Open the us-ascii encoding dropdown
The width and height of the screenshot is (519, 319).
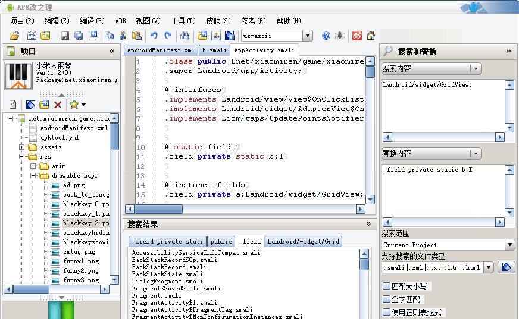click(x=307, y=36)
